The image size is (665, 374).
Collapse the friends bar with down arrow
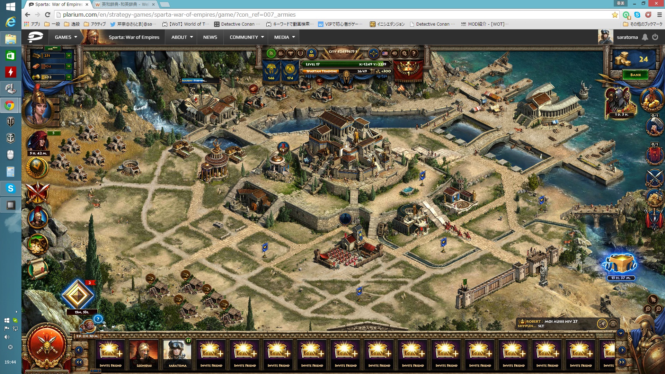pos(621,333)
